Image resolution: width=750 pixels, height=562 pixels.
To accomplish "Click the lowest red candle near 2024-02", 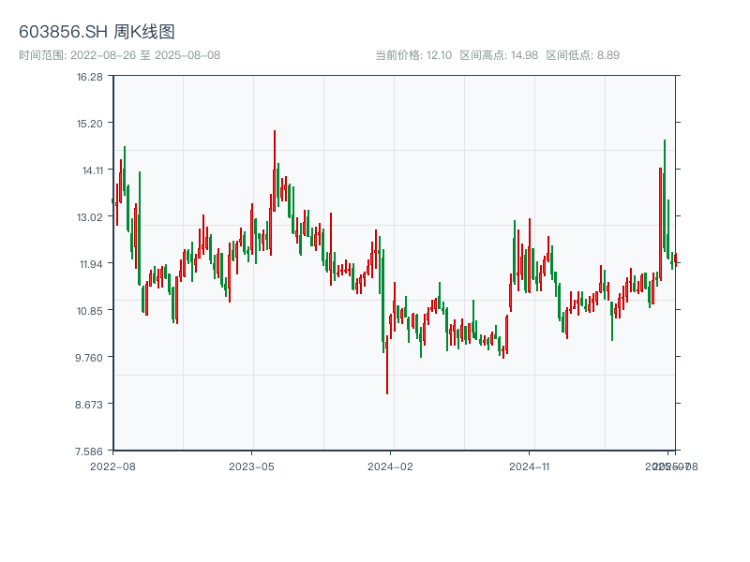I will pos(387,365).
